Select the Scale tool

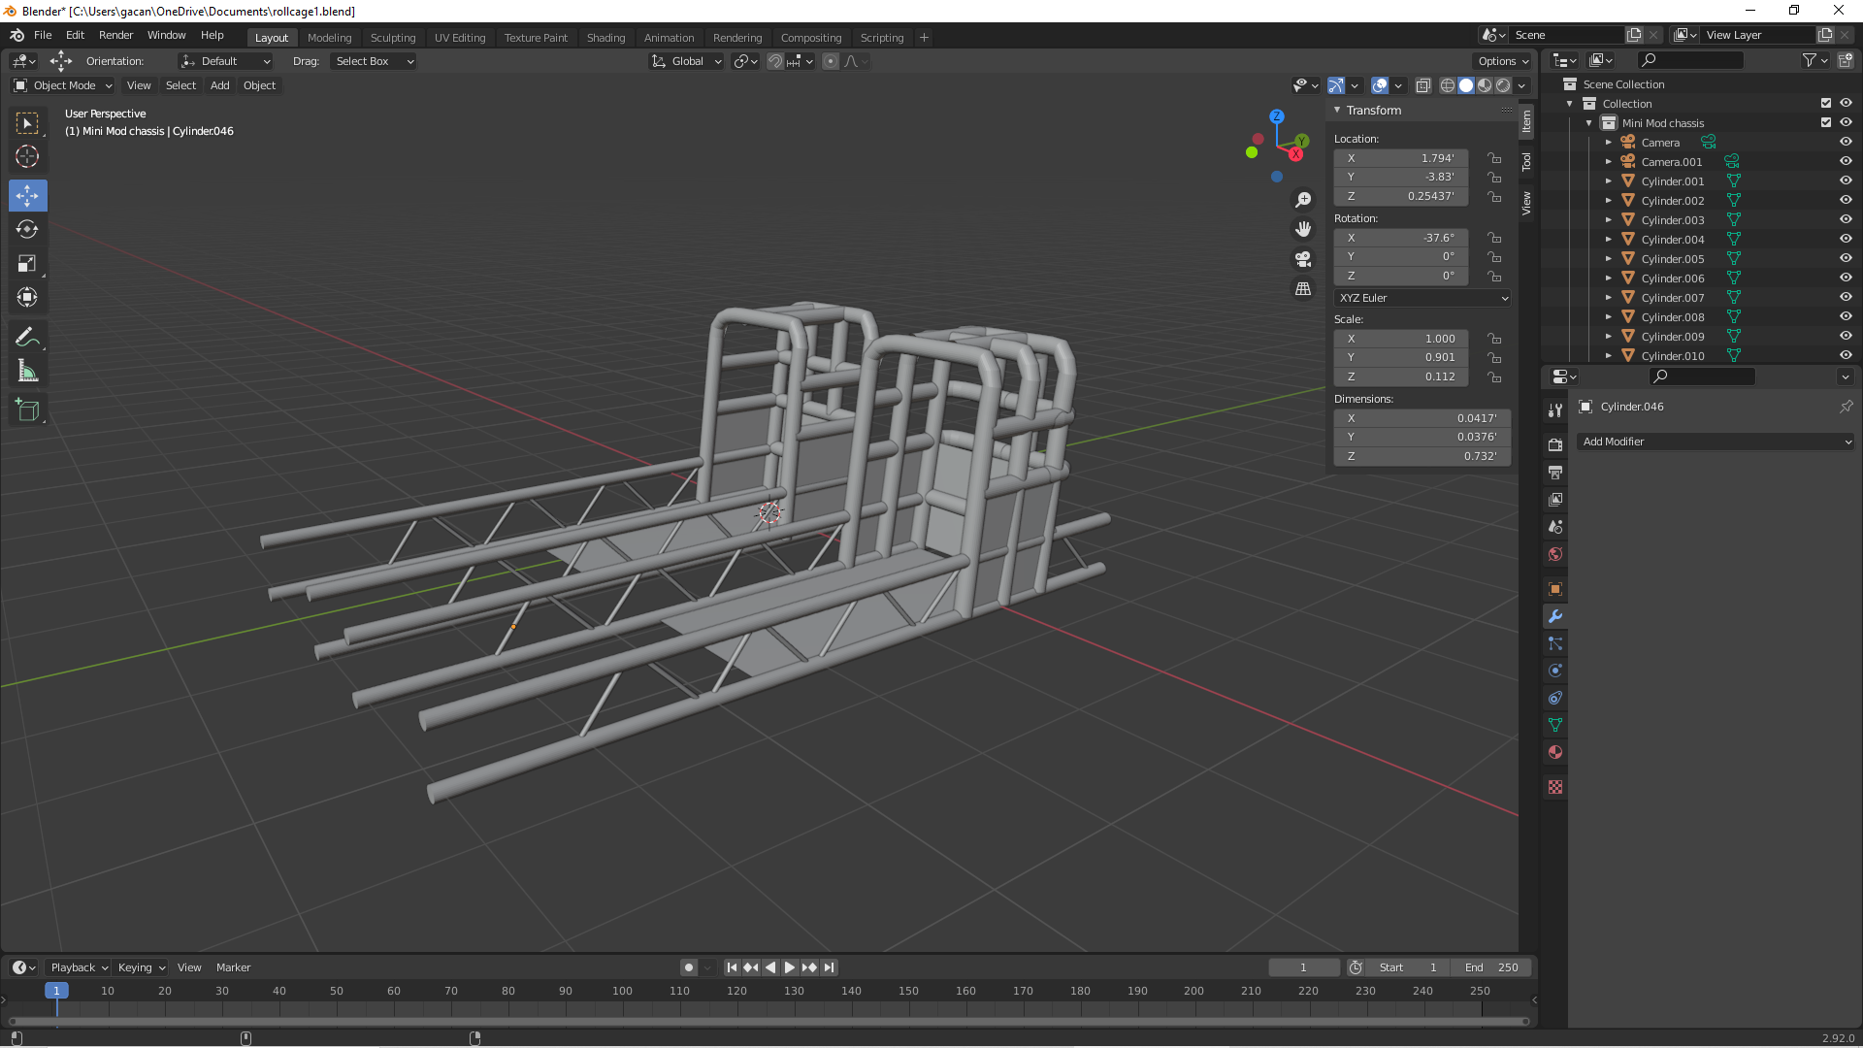[27, 264]
